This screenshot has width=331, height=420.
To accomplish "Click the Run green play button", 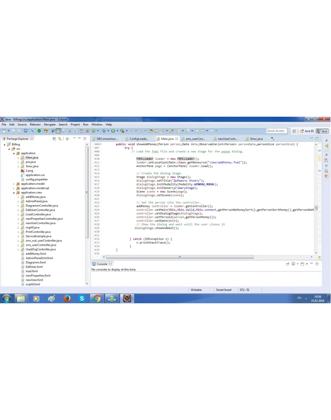I will pyautogui.click(x=113, y=131).
